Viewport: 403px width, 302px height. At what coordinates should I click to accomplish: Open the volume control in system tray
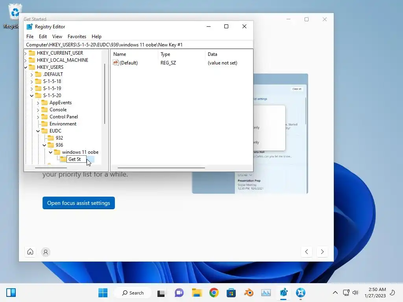tap(355, 293)
